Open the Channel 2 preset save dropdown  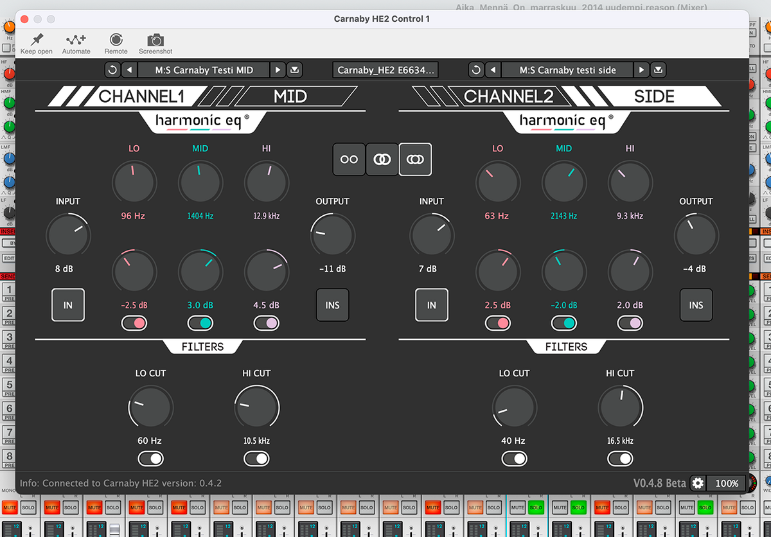[x=659, y=70]
